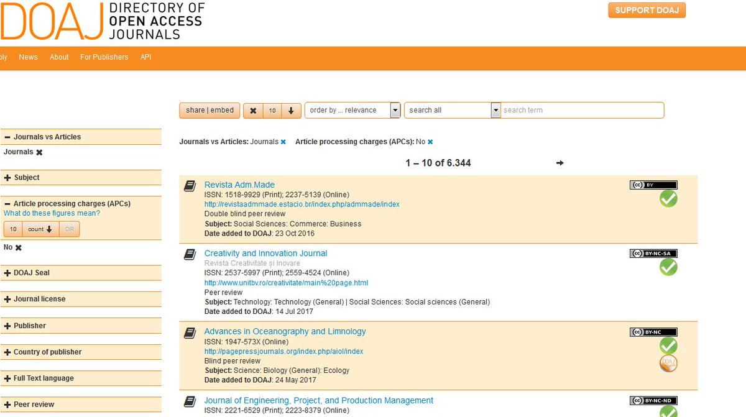Click the '1 – 10 of 6.344' results count
Viewport: 746px width, 417px height.
tap(438, 163)
